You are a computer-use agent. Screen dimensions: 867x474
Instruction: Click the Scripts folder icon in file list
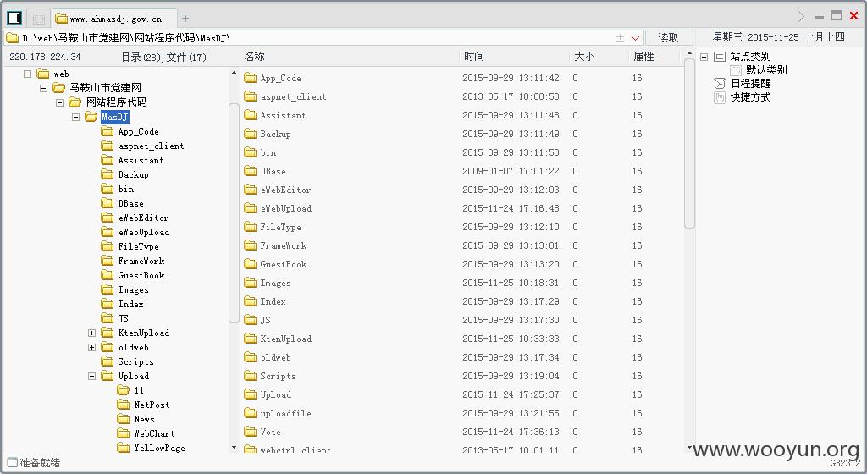click(x=251, y=376)
